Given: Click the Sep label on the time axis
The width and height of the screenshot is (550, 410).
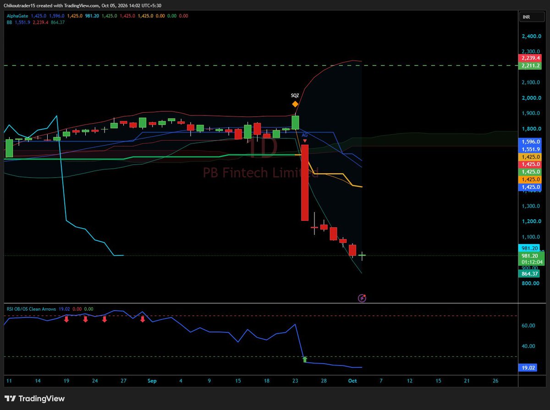Looking at the screenshot, I should pos(152,381).
